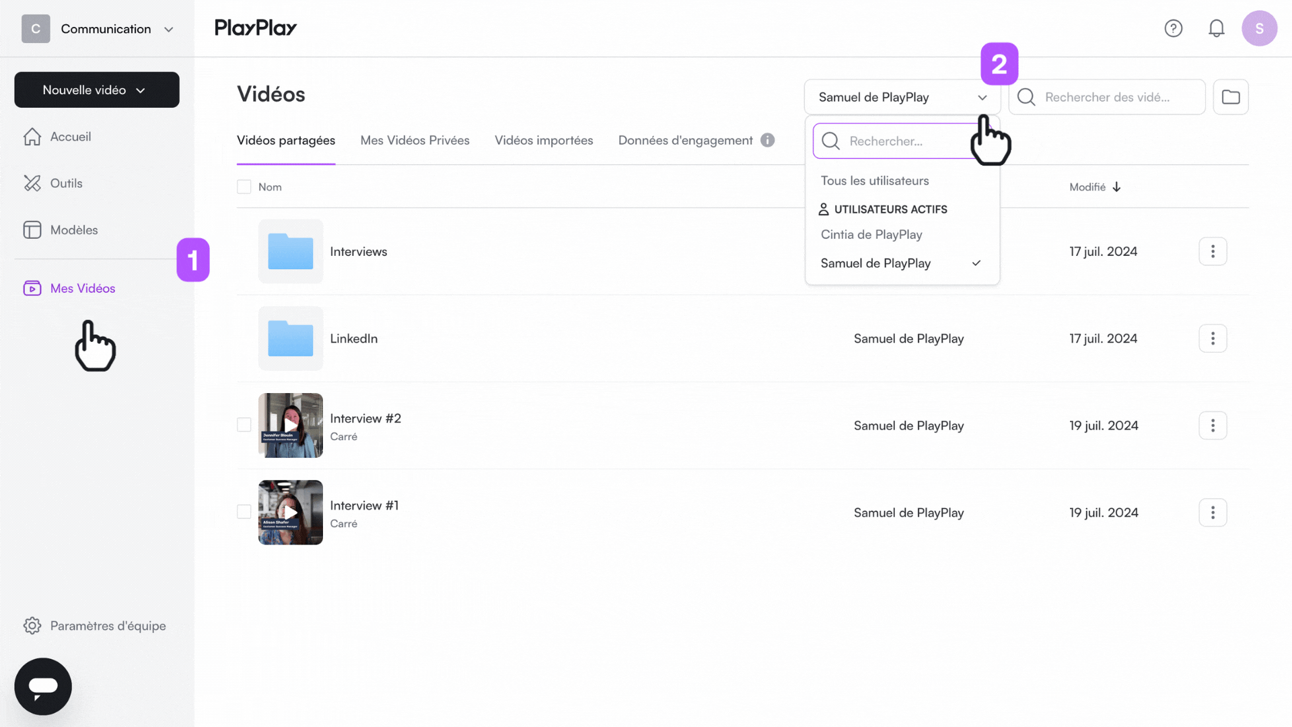Play the Interview #2 thumbnail
The image size is (1292, 727).
[x=291, y=425]
